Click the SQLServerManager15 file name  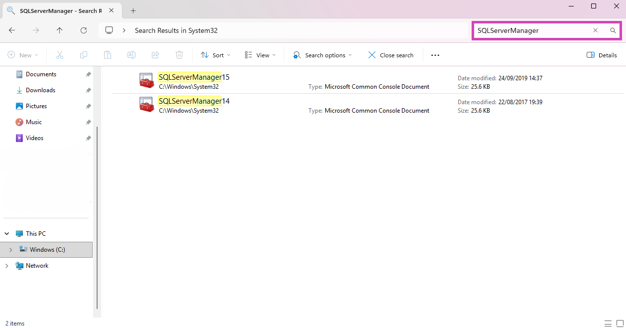[194, 77]
